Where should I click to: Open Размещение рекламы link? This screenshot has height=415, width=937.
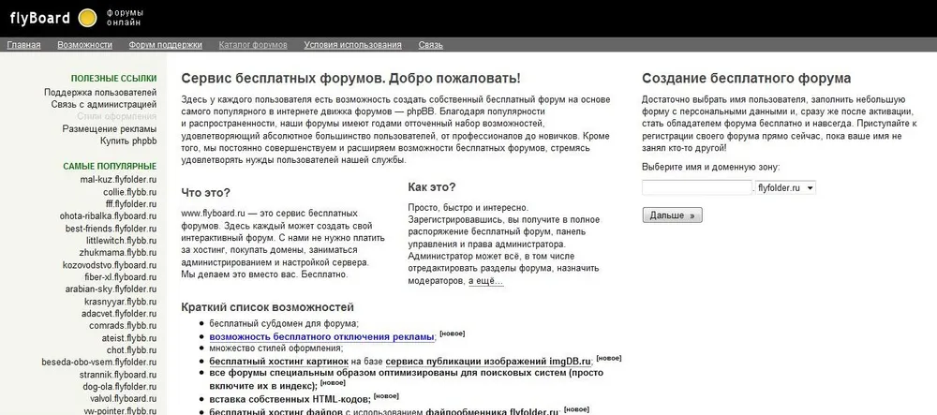point(110,128)
